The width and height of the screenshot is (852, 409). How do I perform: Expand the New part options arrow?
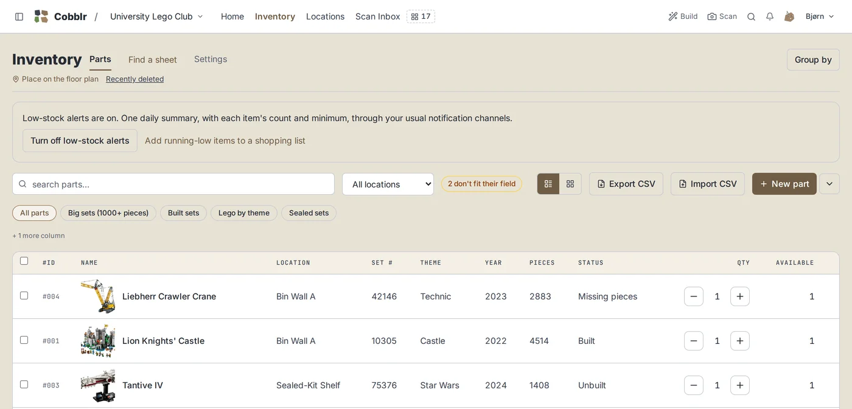829,184
